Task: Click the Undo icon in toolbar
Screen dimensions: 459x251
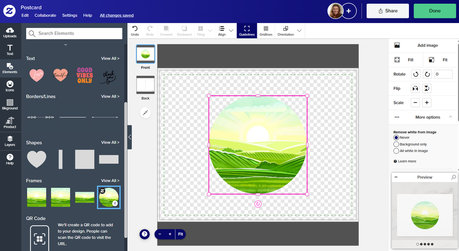Action: 135,30
